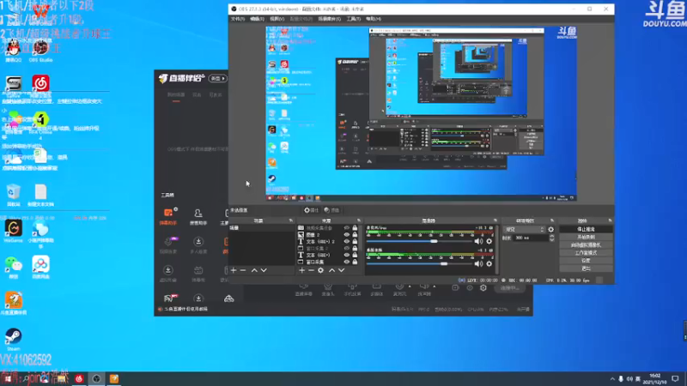Screen dimensions: 687x386
Task: Open 场景集合(S) menu in OBS
Action: [329, 19]
